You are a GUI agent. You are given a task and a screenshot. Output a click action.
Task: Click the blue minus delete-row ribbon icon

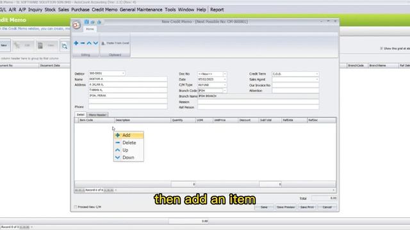coord(83,43)
